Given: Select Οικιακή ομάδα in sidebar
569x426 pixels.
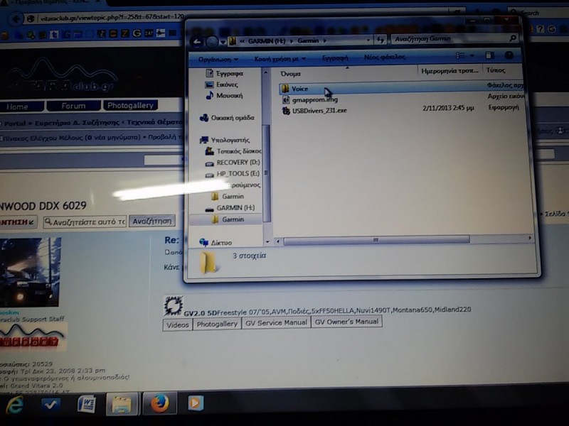Looking at the screenshot, I should (x=228, y=118).
